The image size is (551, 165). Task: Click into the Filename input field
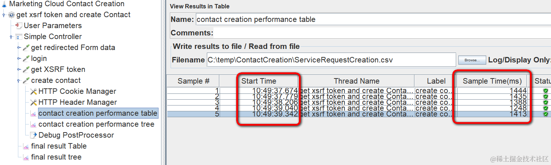(x=331, y=60)
